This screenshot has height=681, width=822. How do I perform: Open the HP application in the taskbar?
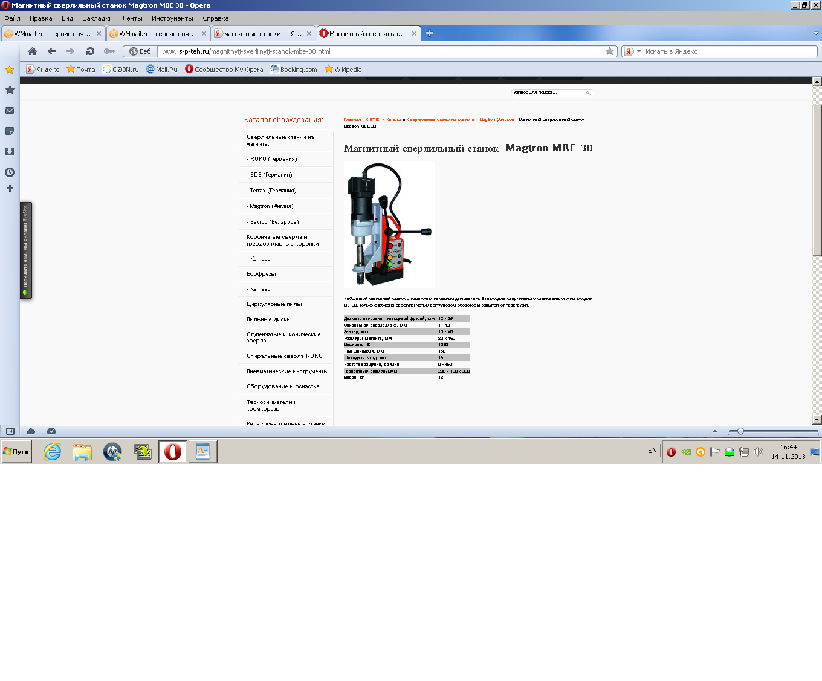tap(112, 452)
